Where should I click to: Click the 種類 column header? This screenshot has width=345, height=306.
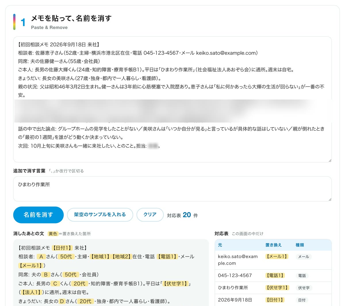[x=300, y=245]
